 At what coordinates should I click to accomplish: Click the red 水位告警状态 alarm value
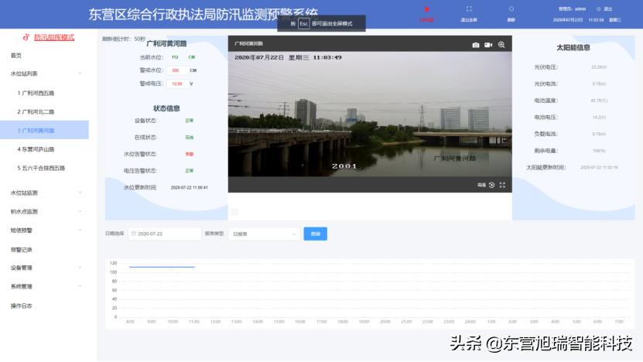[189, 154]
